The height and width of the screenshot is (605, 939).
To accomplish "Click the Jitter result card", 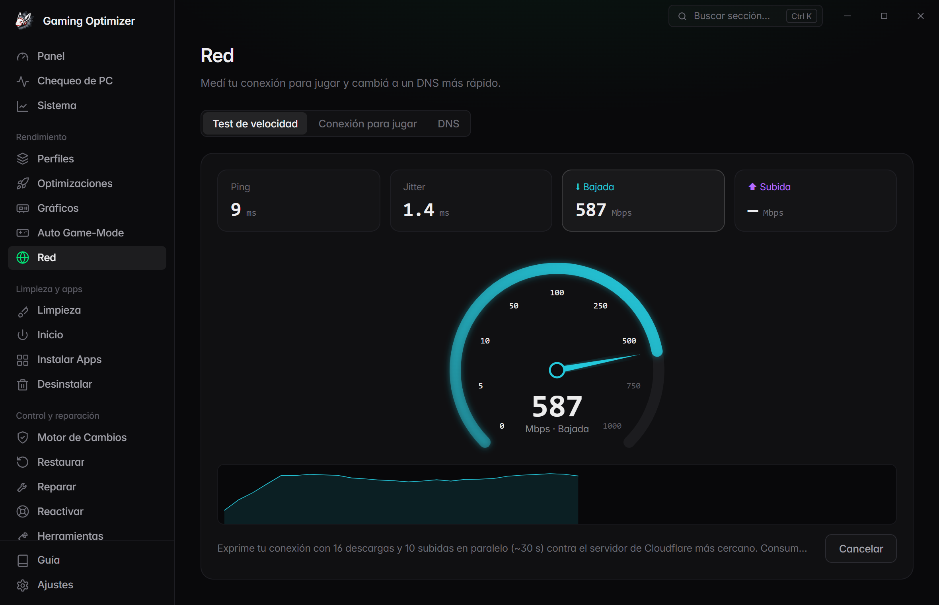I will point(471,201).
